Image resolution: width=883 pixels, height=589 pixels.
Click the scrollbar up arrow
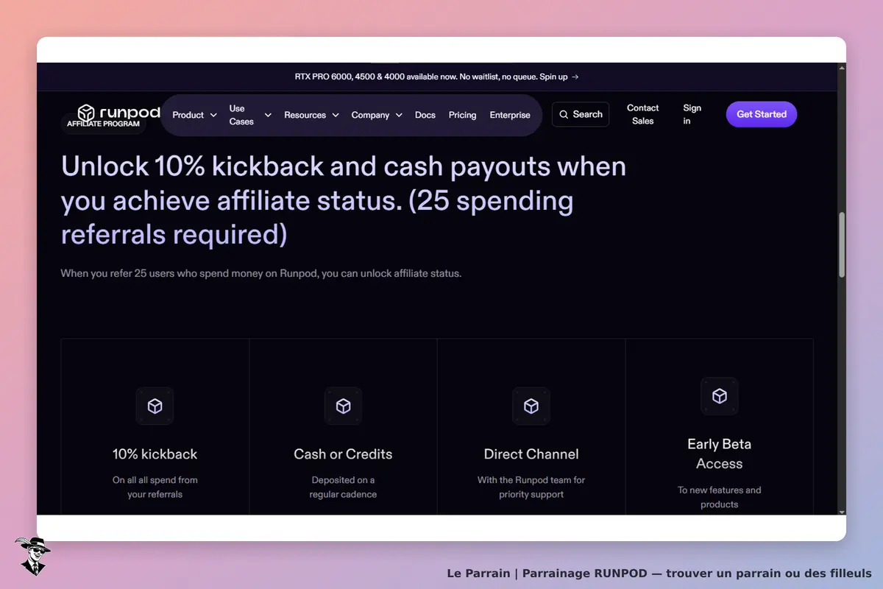click(x=842, y=68)
